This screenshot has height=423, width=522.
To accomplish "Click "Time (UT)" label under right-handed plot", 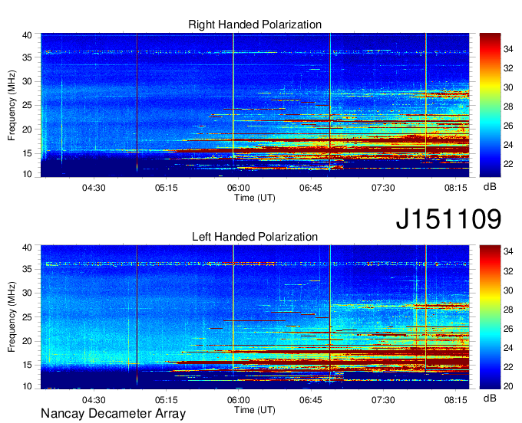I will [255, 198].
